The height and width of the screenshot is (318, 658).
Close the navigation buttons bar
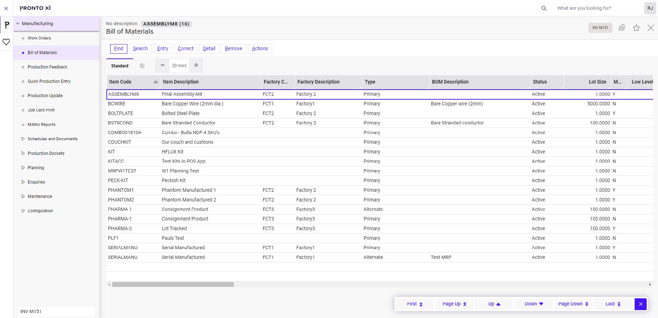[x=640, y=304]
